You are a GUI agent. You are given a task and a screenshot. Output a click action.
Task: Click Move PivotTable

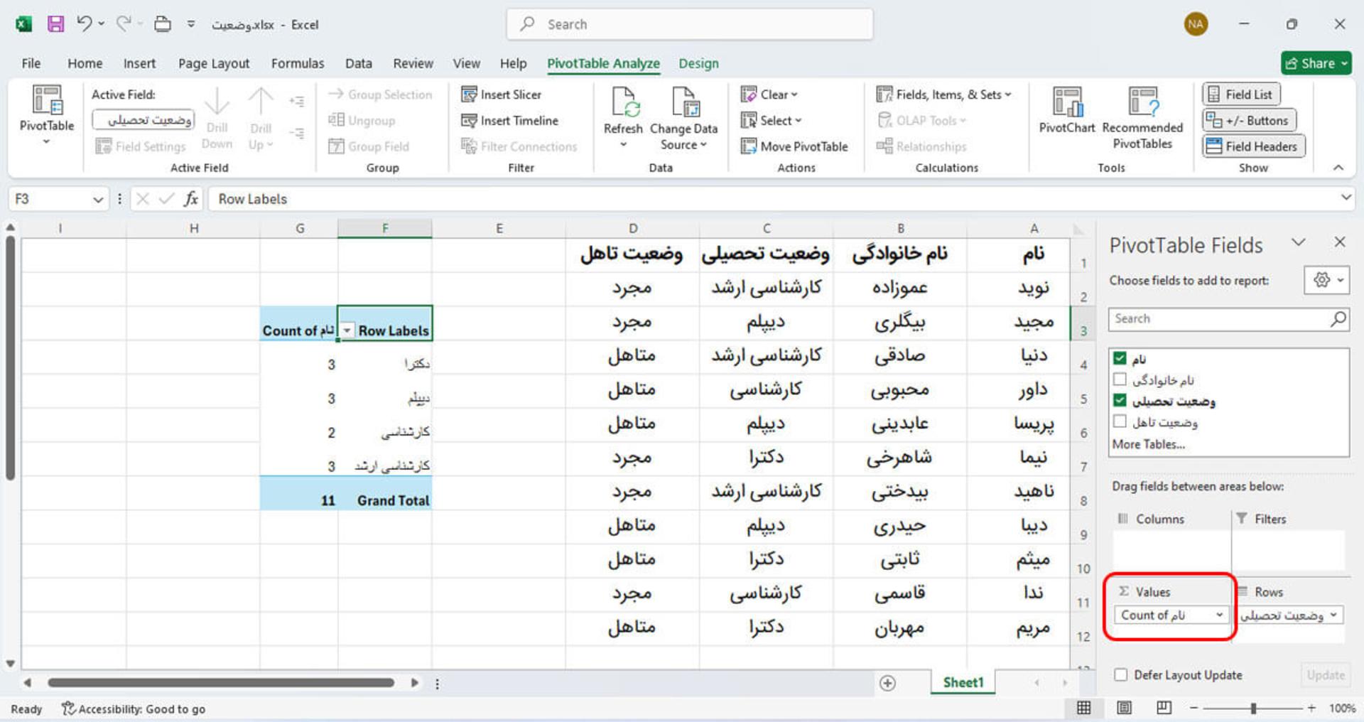[794, 146]
